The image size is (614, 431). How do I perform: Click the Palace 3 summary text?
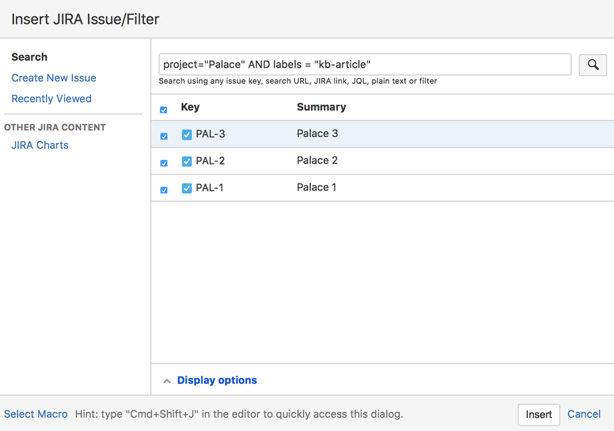click(317, 133)
